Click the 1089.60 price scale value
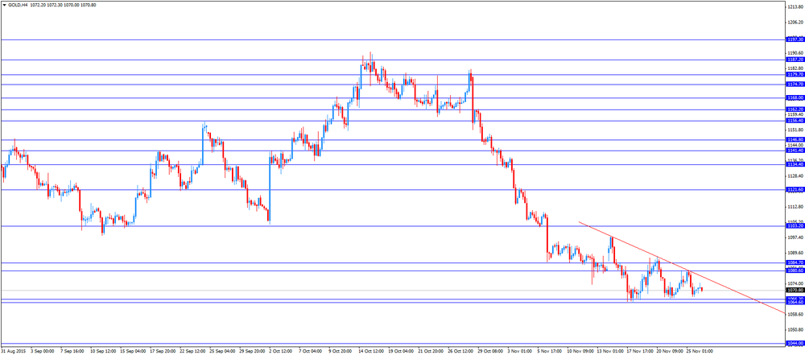Screen dimensions: 805x355 click(x=795, y=254)
